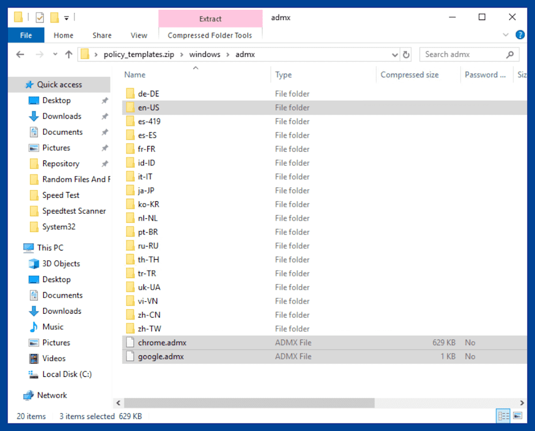Viewport: 535px width, 431px height.
Task: Click the pin icon beside Desktop in Quick access
Action: (x=104, y=100)
